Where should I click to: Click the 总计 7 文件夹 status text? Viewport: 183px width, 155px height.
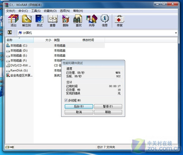click(106, 147)
